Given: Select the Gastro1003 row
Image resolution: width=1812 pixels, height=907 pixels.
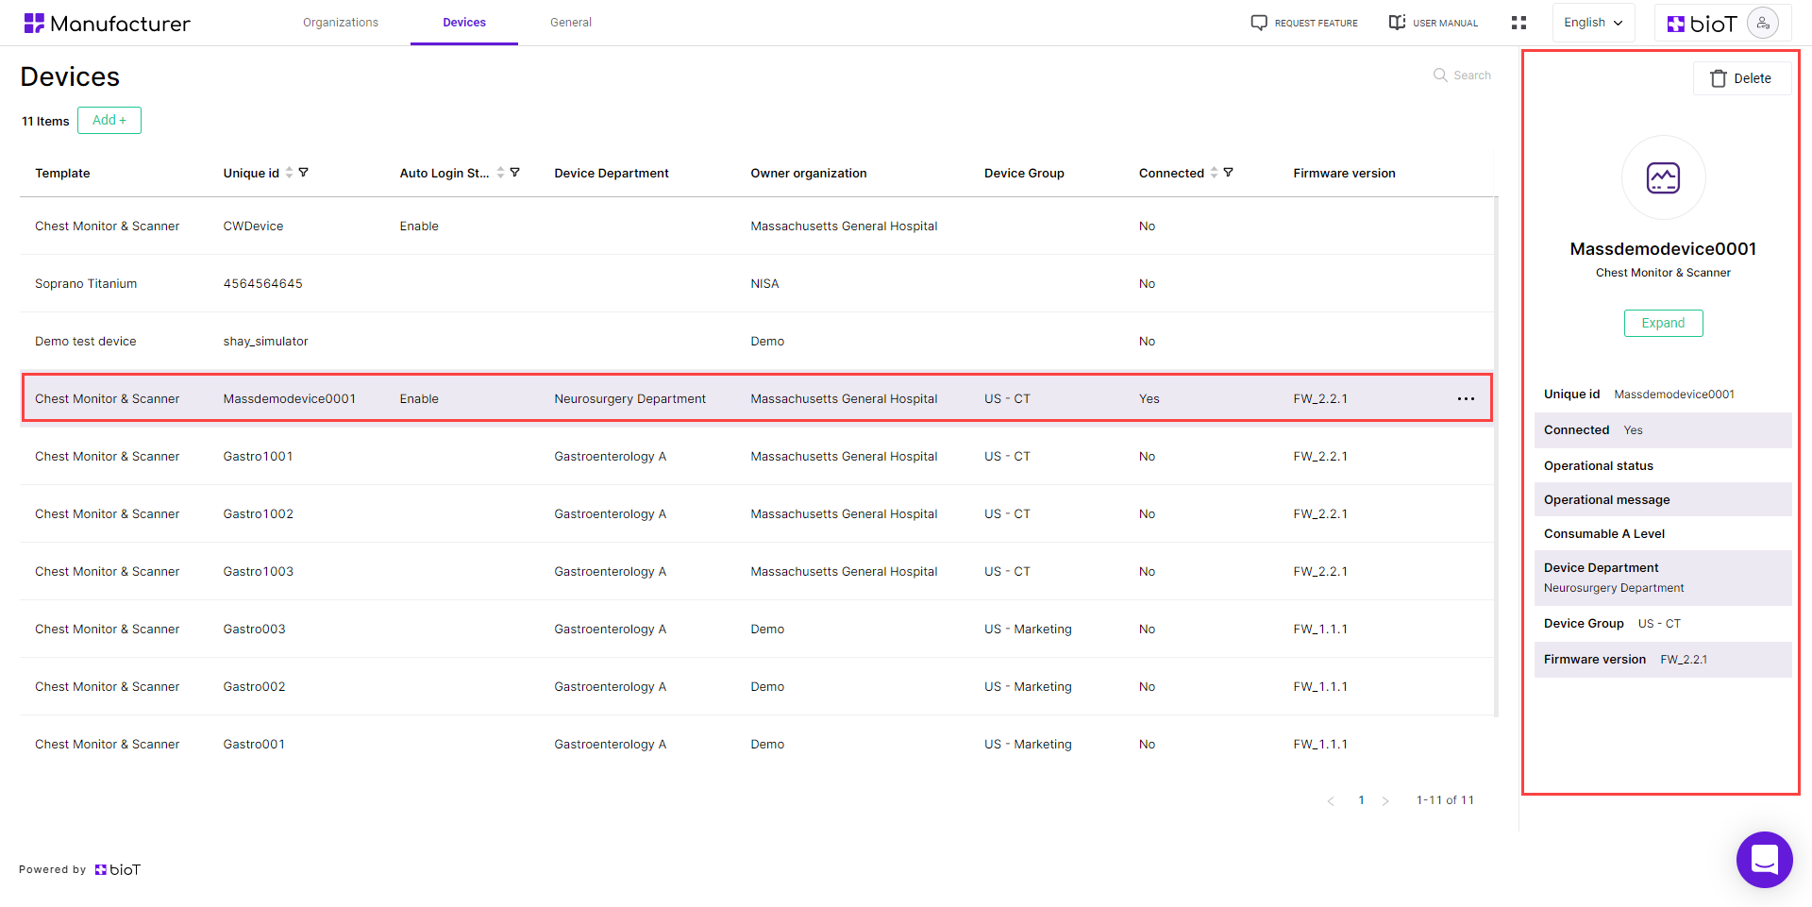Looking at the screenshot, I should click(757, 572).
